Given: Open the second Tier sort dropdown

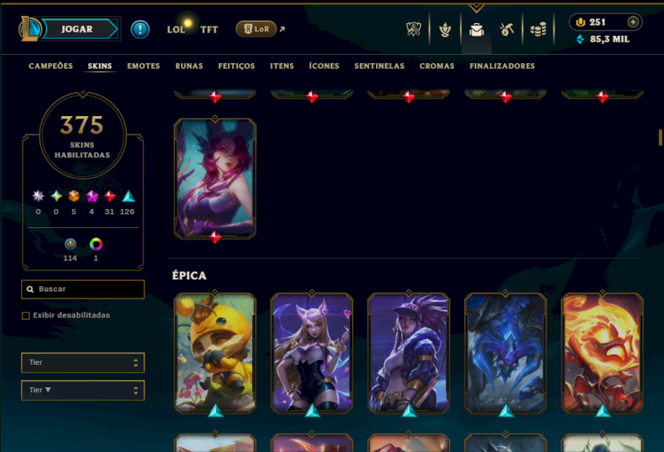Looking at the screenshot, I should [83, 390].
